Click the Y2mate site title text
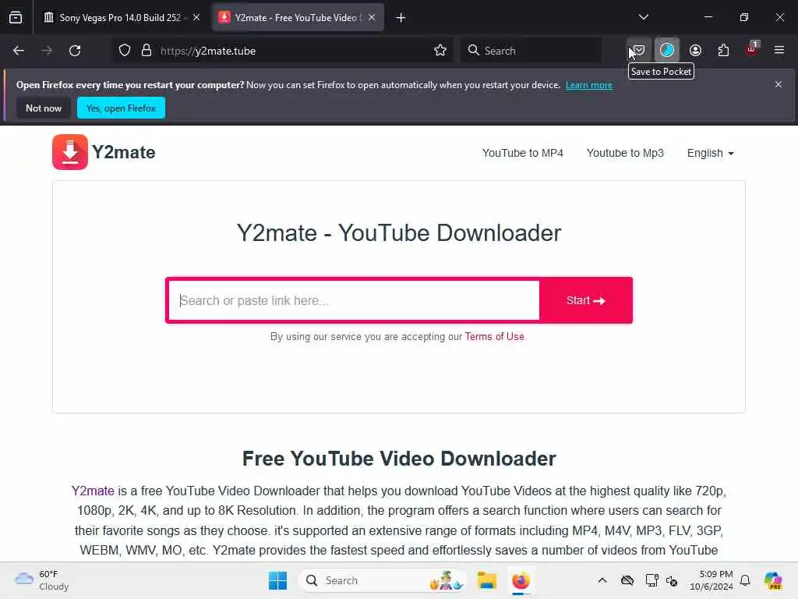This screenshot has width=798, height=599. (124, 152)
